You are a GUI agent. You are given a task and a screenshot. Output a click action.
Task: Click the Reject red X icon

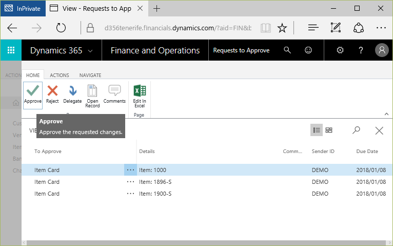pos(52,91)
